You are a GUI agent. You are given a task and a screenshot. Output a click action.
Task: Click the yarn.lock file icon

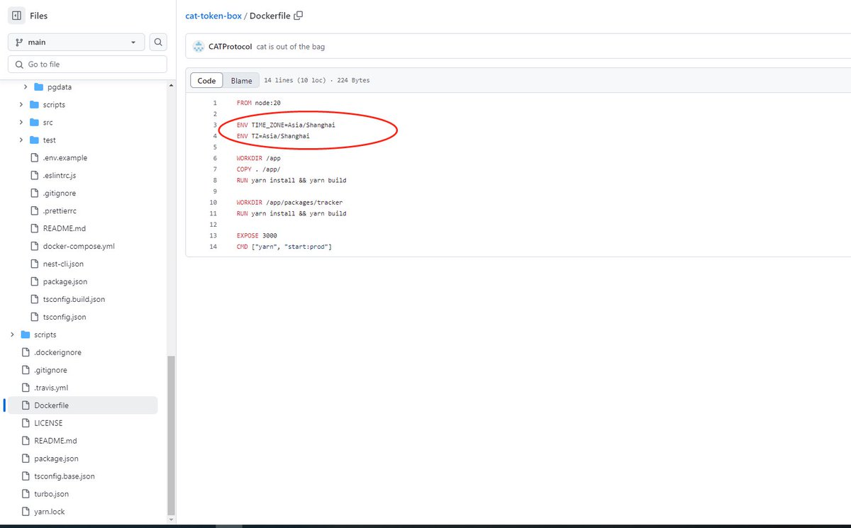pyautogui.click(x=25, y=512)
